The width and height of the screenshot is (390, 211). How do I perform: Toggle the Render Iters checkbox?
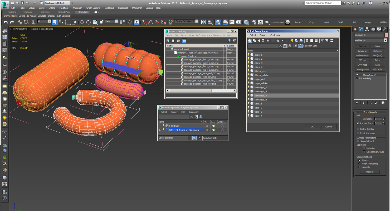tap(358, 123)
